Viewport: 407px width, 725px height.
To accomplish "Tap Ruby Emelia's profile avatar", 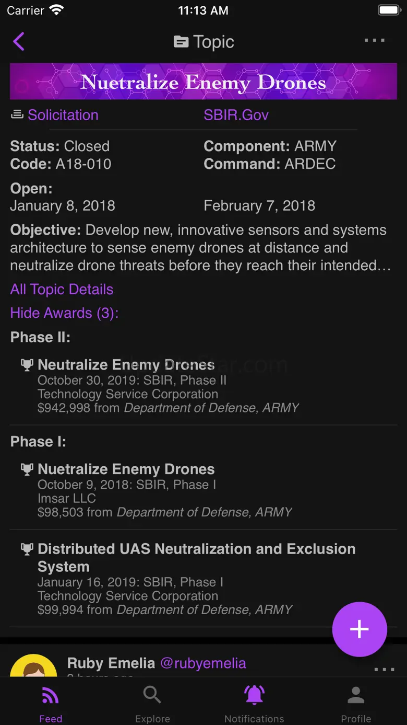I will tap(34, 666).
